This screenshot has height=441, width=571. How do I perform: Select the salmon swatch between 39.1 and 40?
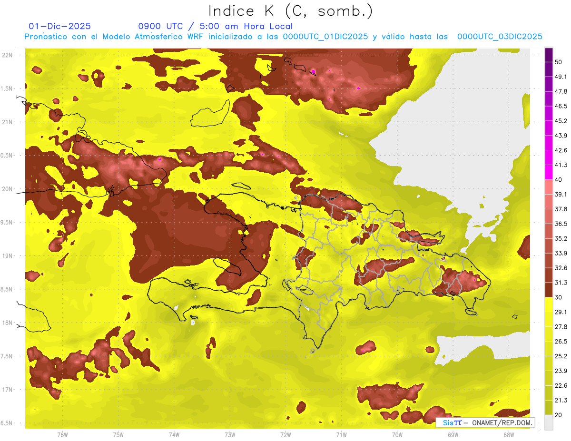point(549,187)
